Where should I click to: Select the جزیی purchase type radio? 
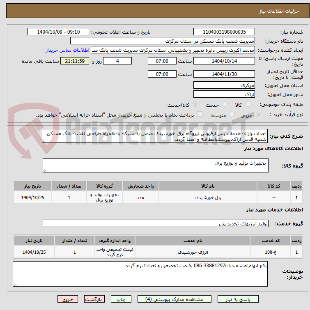click(x=258, y=115)
